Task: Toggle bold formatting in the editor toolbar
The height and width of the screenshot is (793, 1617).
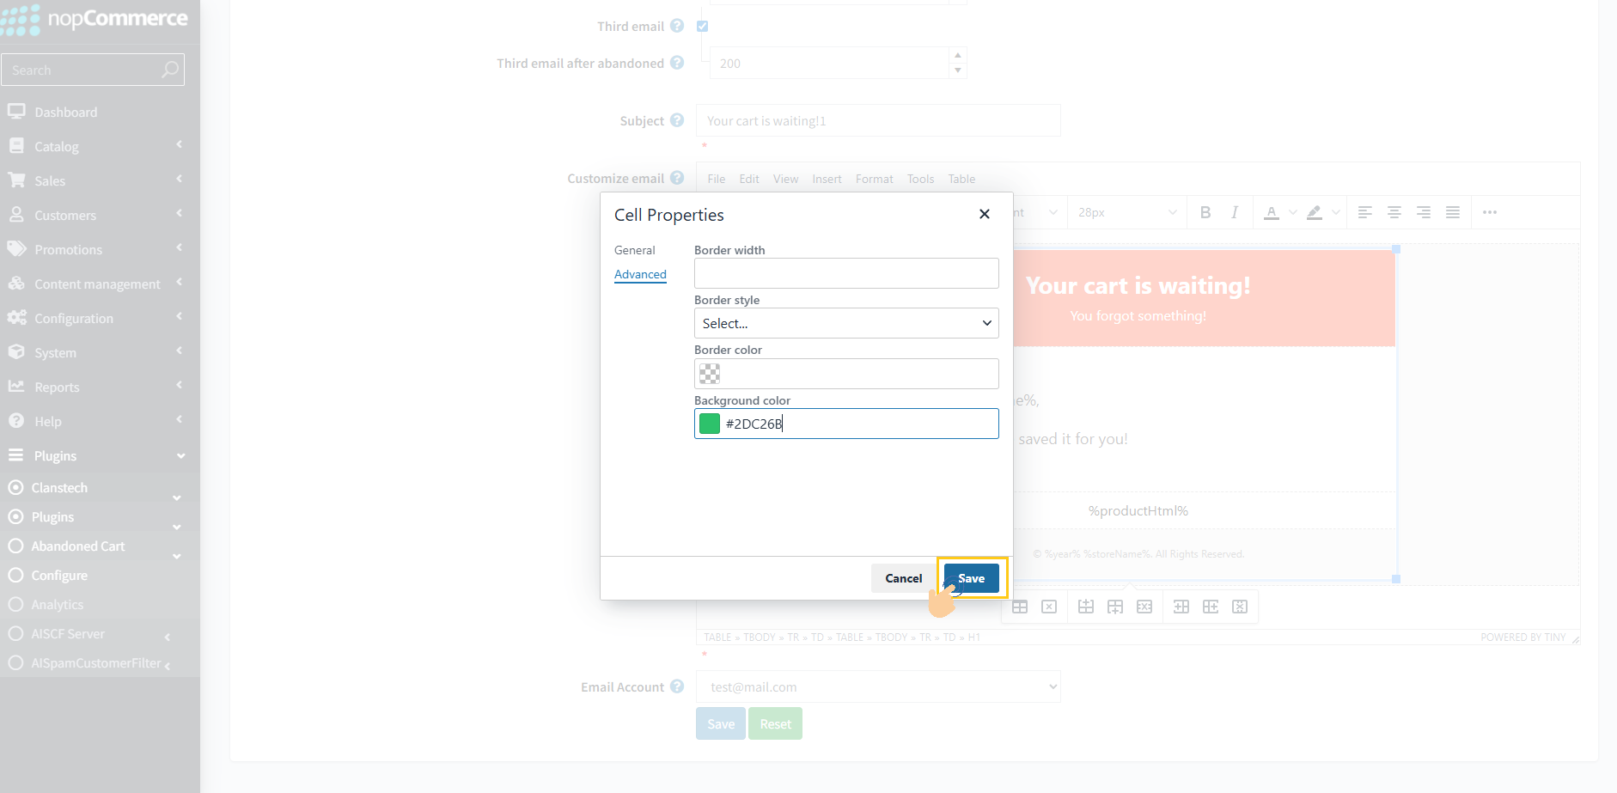Action: point(1205,212)
